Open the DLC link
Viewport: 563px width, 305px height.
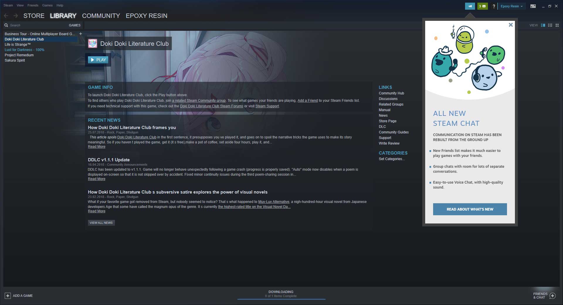click(382, 126)
